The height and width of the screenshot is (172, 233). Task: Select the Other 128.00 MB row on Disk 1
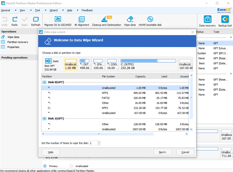tap(115, 124)
